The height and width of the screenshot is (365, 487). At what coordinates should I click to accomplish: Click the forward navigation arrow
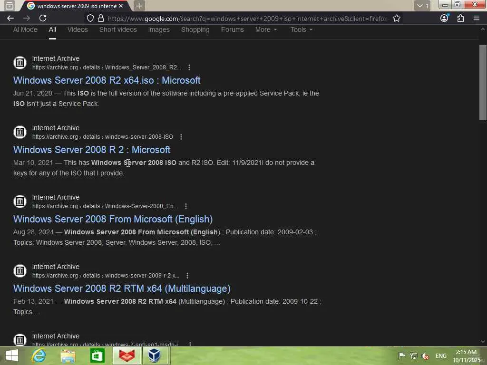(27, 19)
